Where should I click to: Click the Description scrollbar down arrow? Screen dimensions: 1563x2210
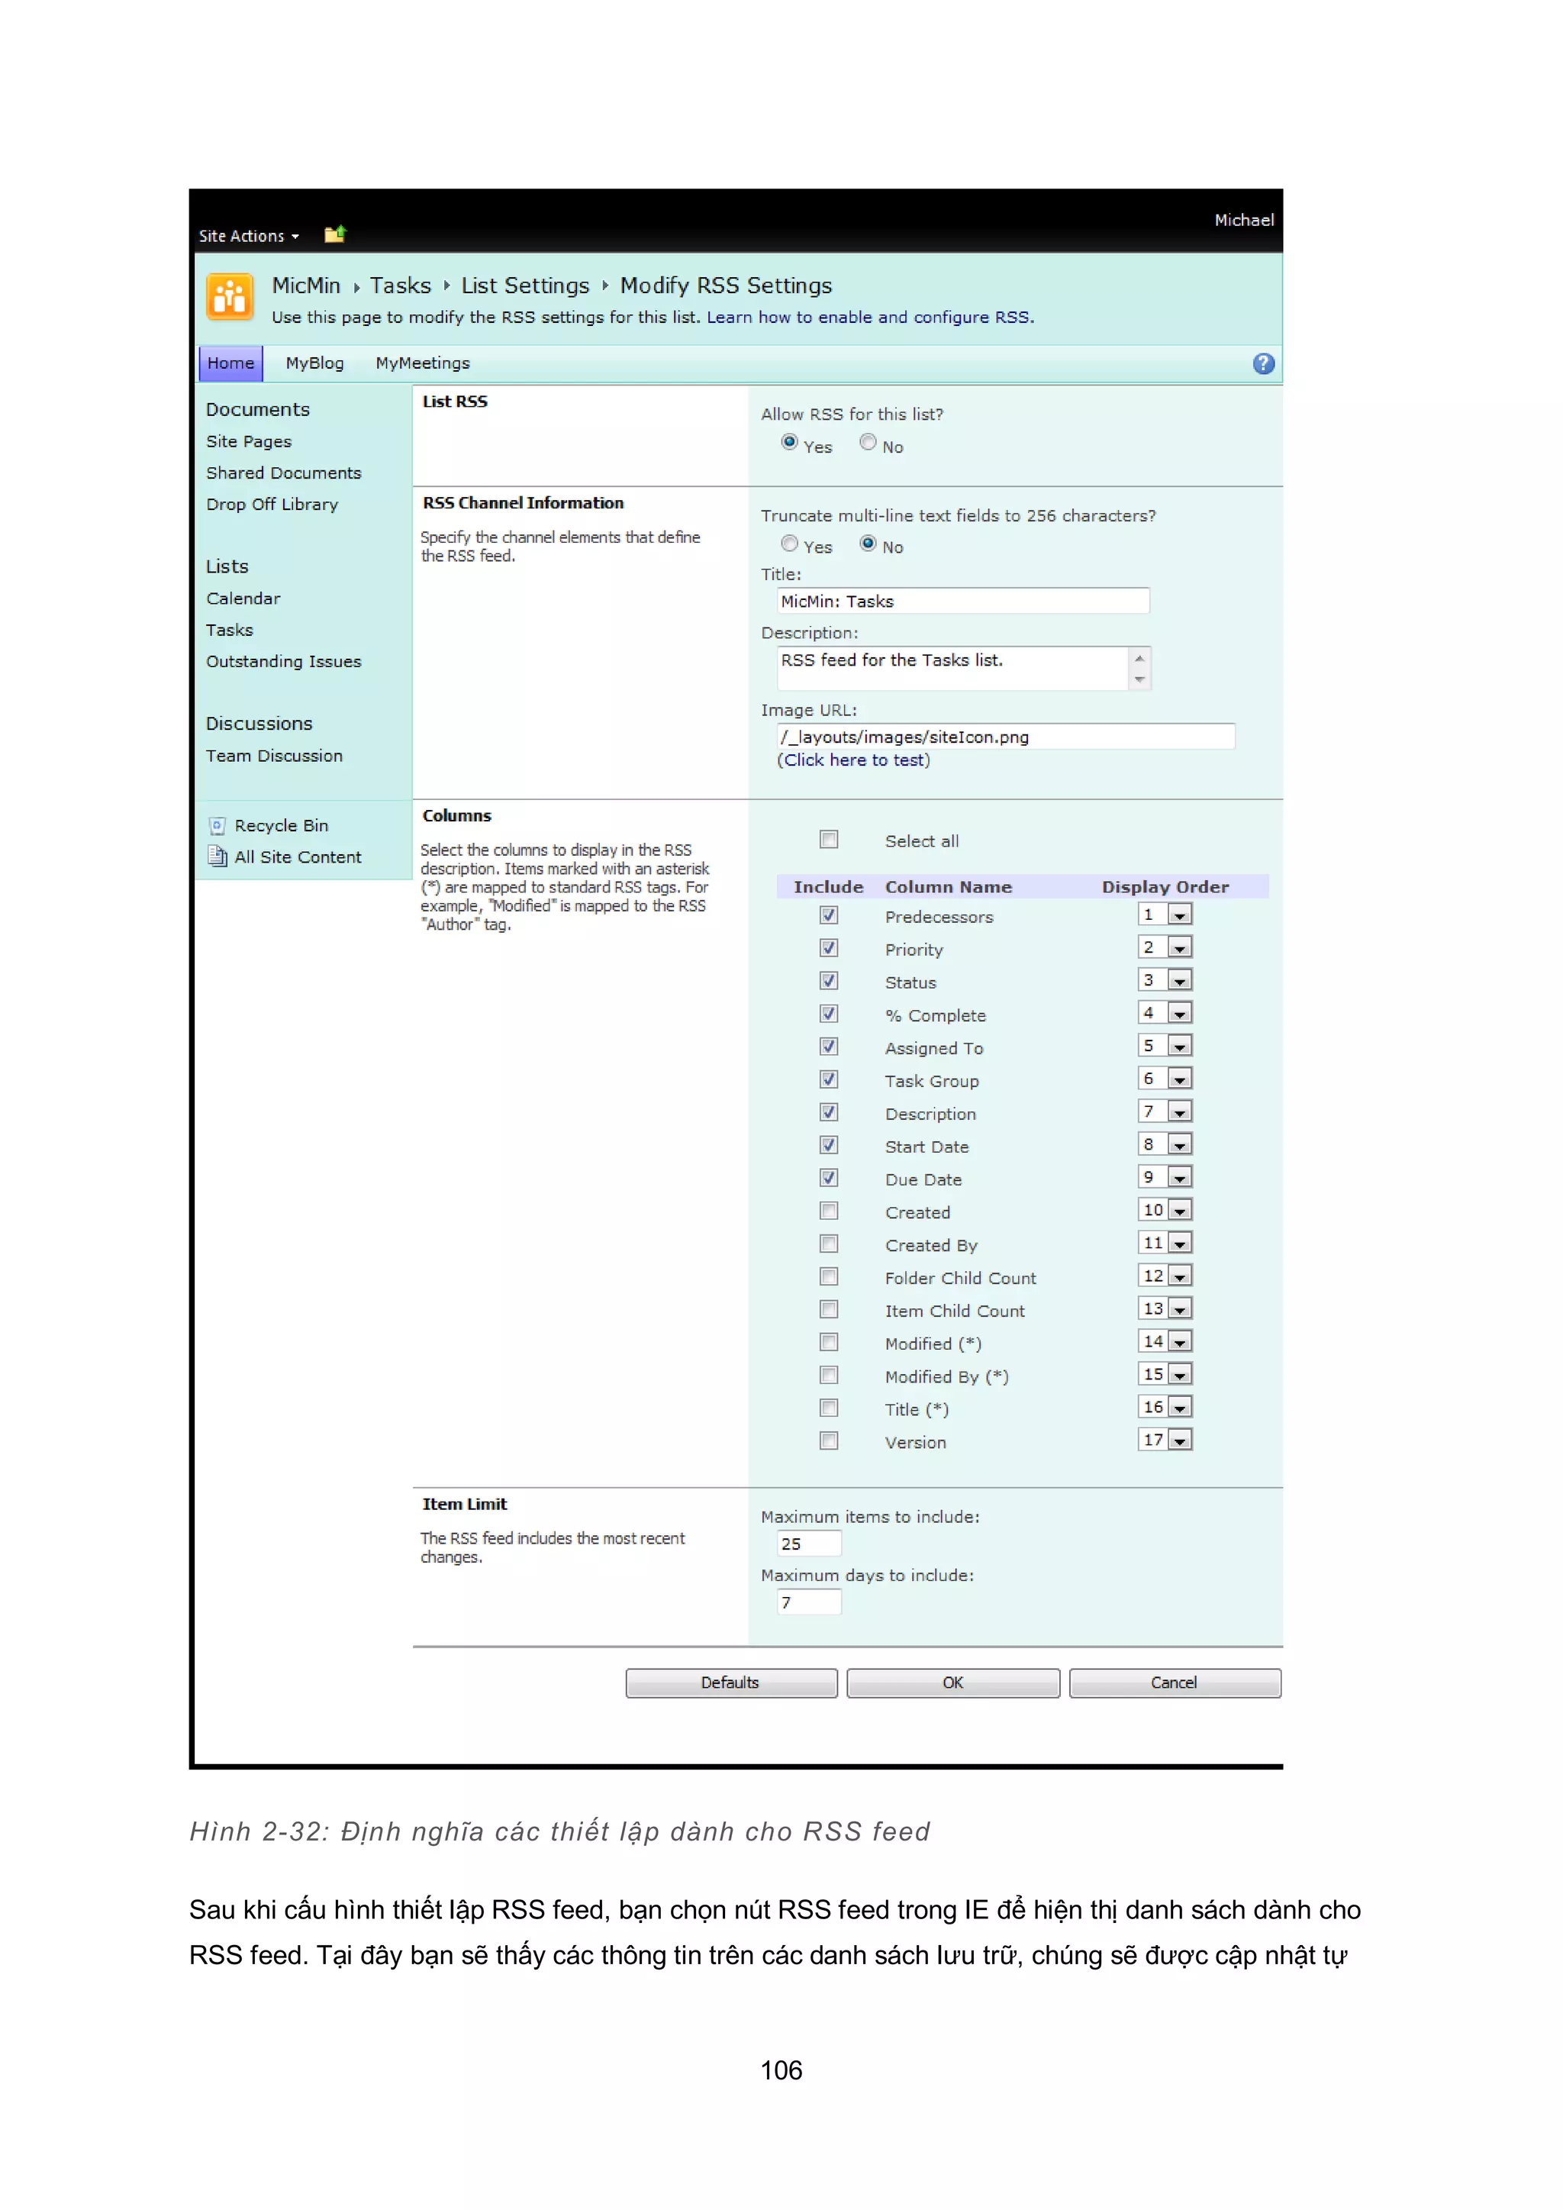coord(1139,679)
